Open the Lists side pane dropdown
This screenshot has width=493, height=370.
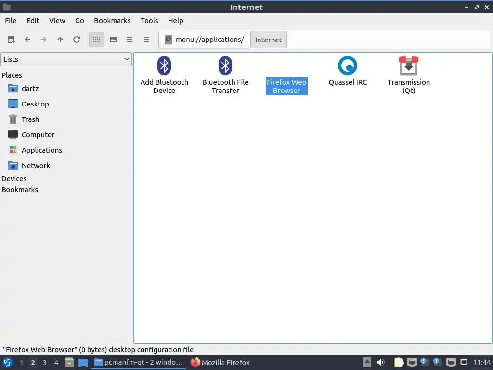click(66, 59)
